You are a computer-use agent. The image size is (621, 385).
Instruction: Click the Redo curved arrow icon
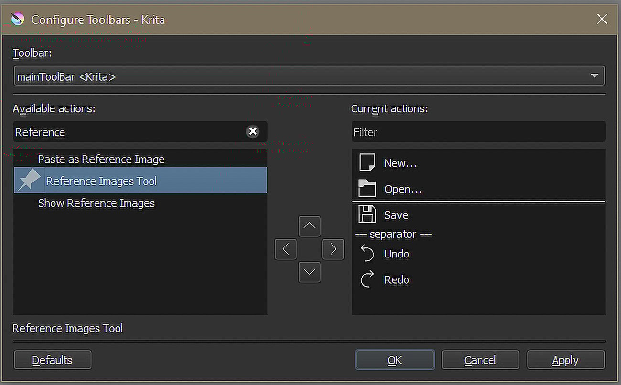[x=367, y=279]
